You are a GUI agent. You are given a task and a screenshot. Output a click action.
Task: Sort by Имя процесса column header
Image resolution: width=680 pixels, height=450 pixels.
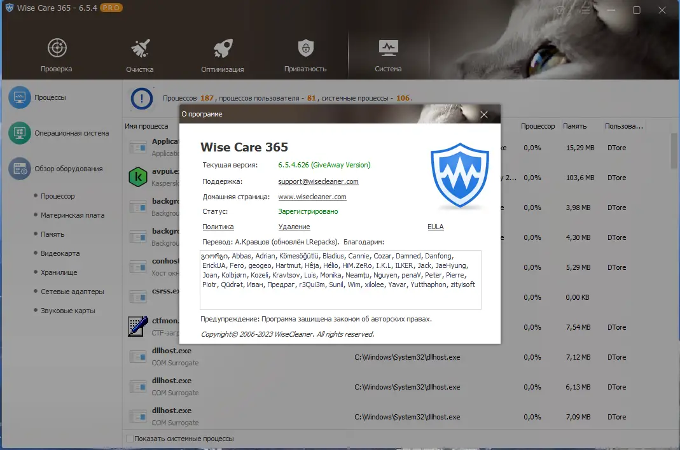tap(146, 126)
